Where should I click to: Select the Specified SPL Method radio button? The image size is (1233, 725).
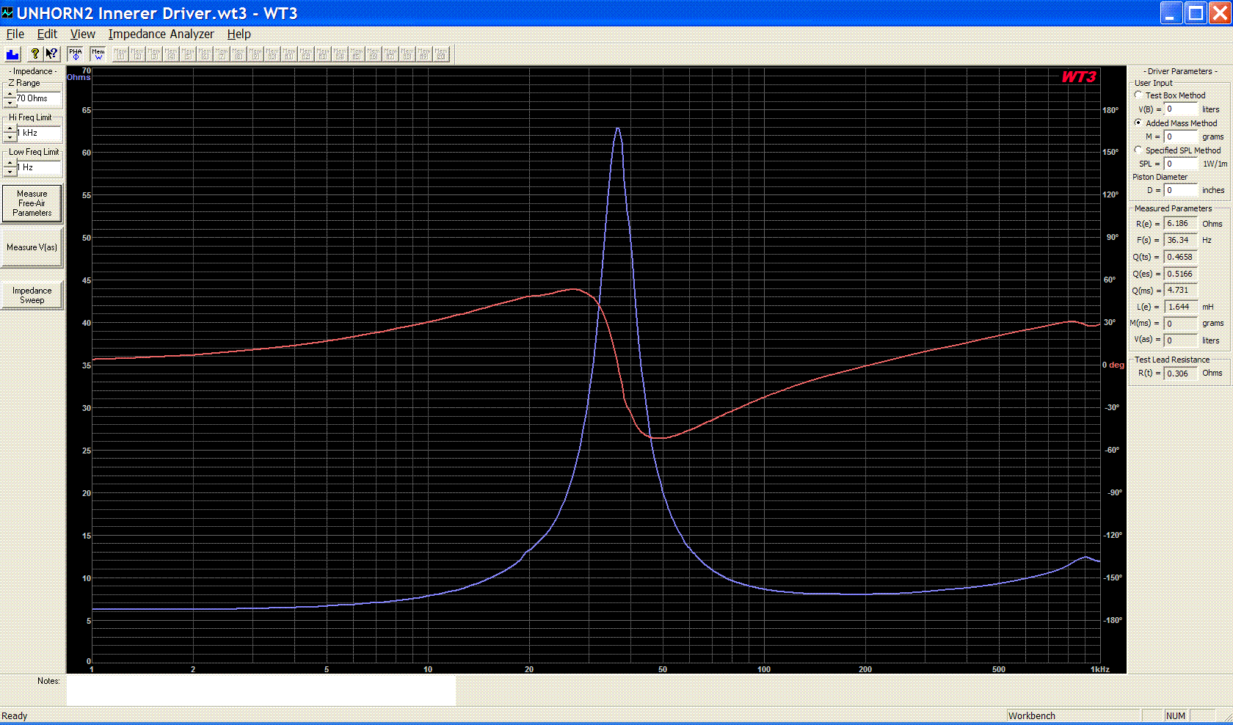tap(1138, 150)
